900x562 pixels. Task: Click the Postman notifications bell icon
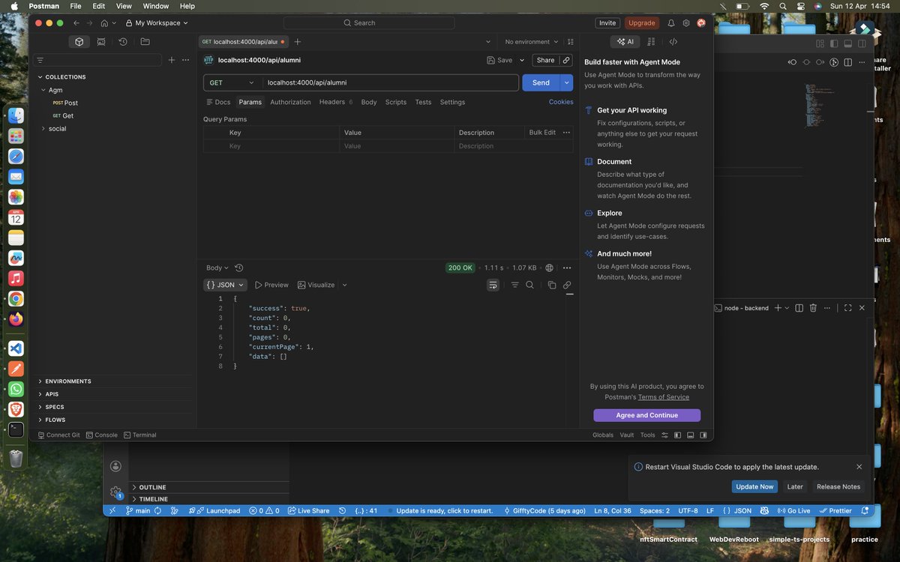671,23
